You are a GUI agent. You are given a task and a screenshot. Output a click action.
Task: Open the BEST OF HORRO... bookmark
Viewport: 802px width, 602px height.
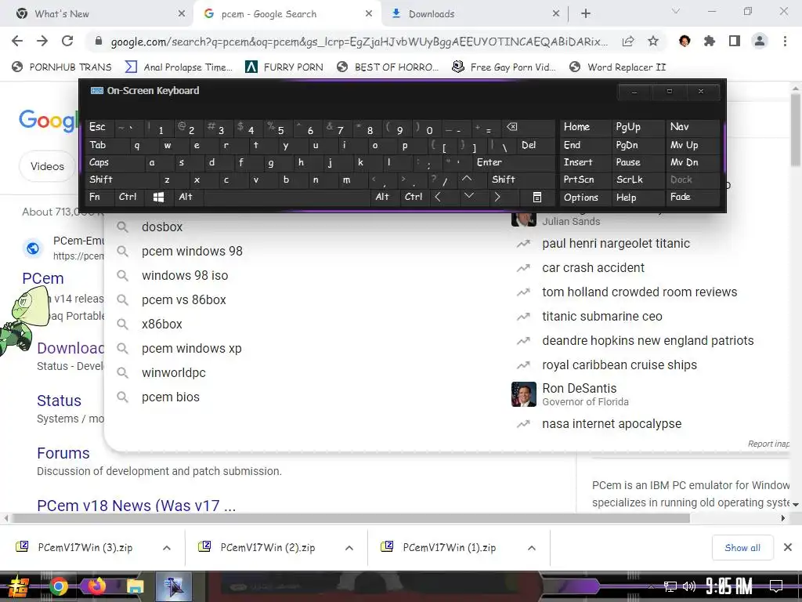click(x=388, y=67)
